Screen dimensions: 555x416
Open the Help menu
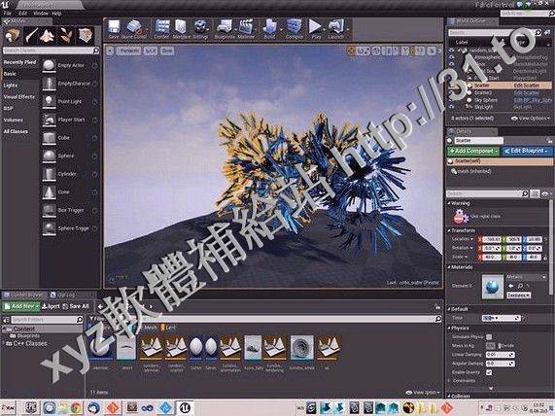click(x=56, y=14)
